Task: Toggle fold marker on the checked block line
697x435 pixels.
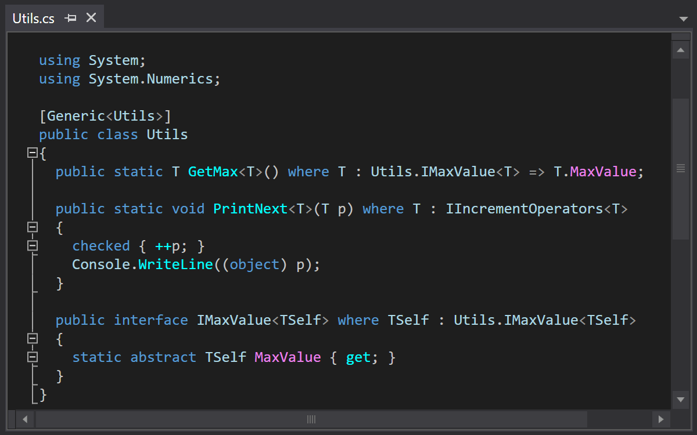Action: 33,246
